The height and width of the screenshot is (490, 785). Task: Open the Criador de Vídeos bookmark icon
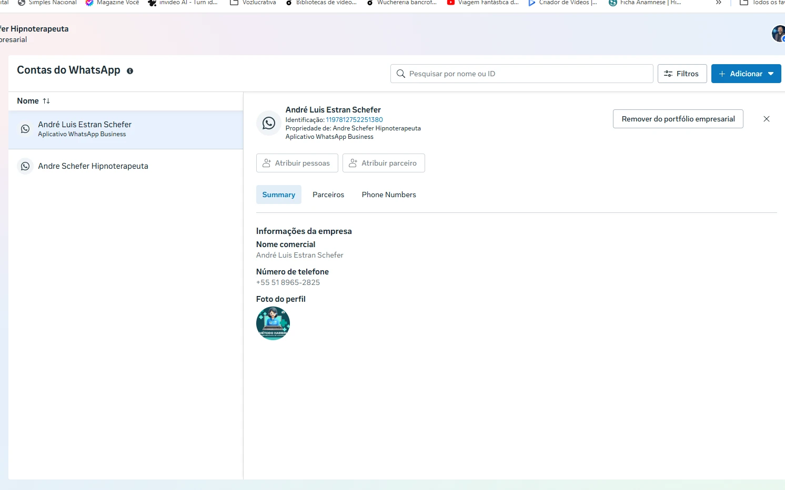pyautogui.click(x=531, y=3)
